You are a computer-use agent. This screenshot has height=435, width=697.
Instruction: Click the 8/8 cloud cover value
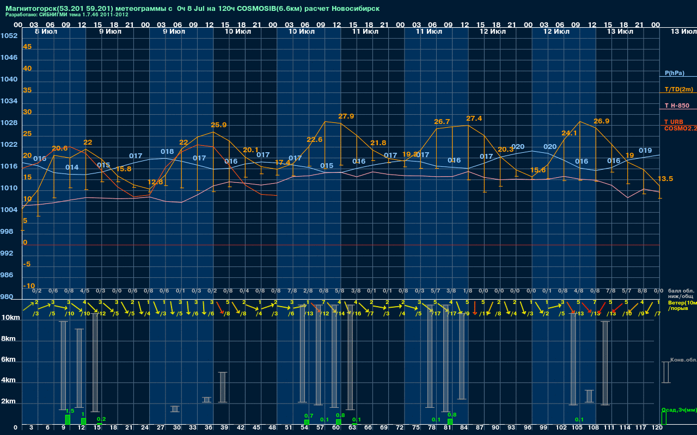point(642,291)
